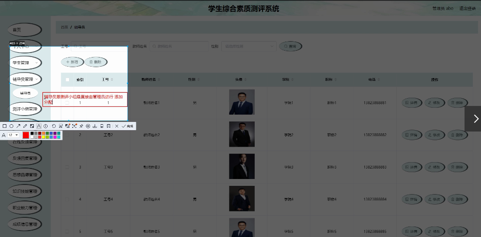Click 修改 for the 教师姓名2 row

(x=435, y=135)
